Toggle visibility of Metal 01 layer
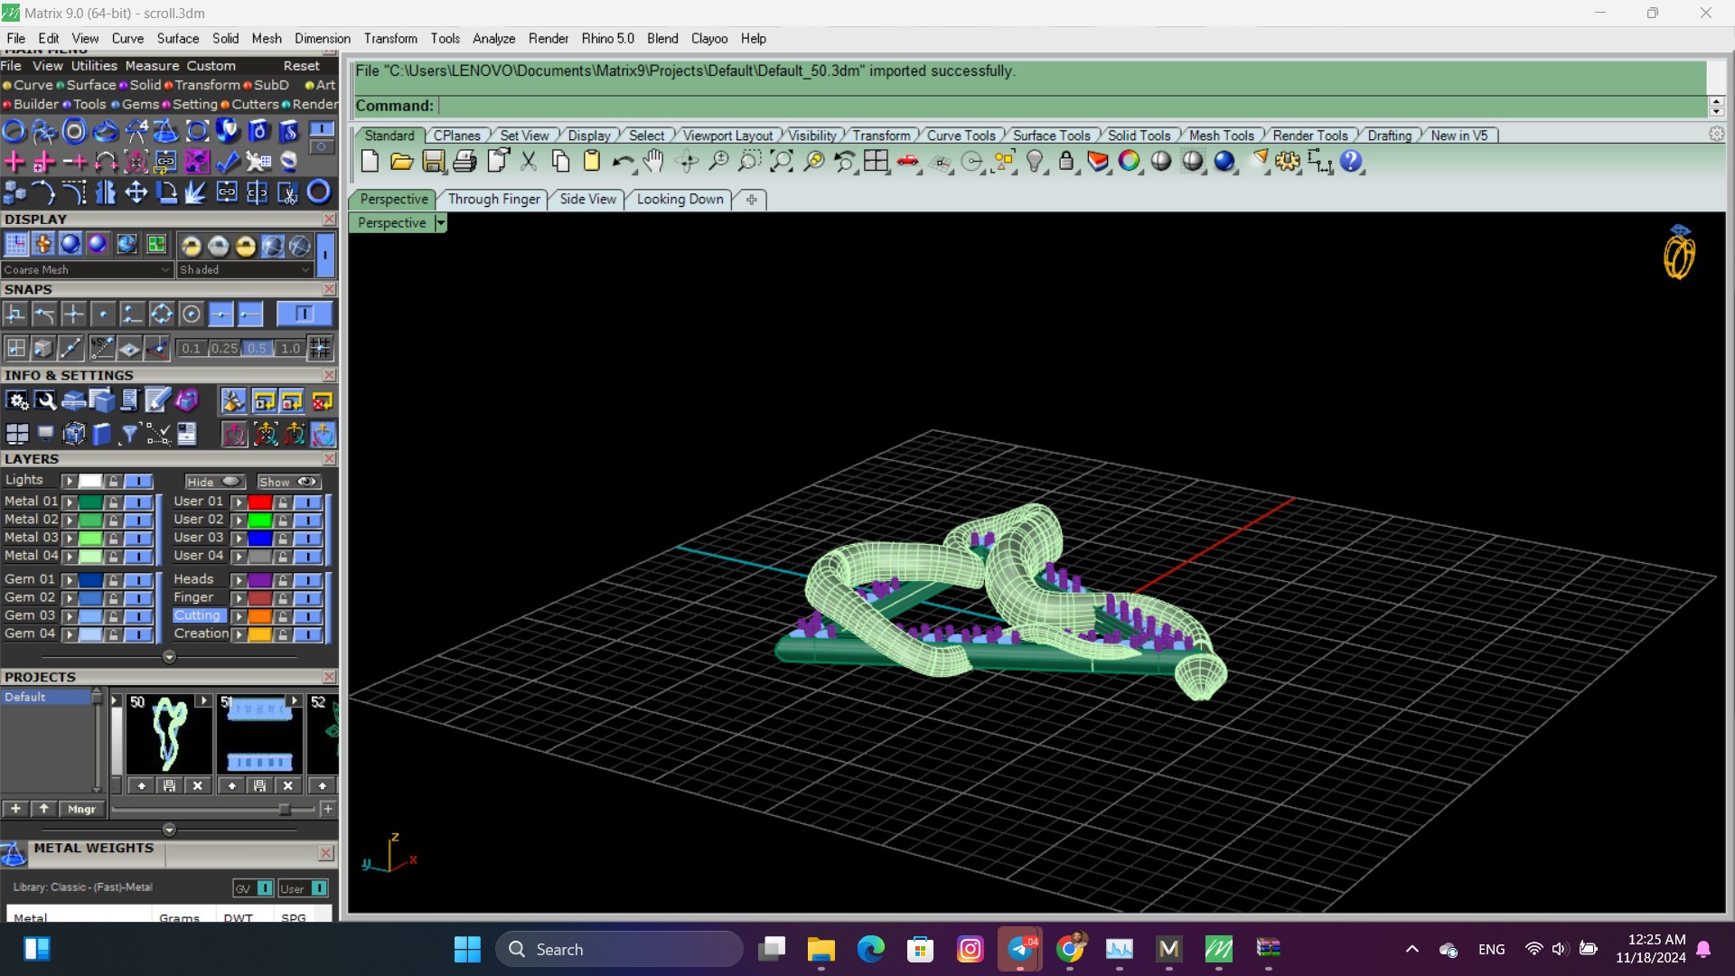 pos(138,502)
